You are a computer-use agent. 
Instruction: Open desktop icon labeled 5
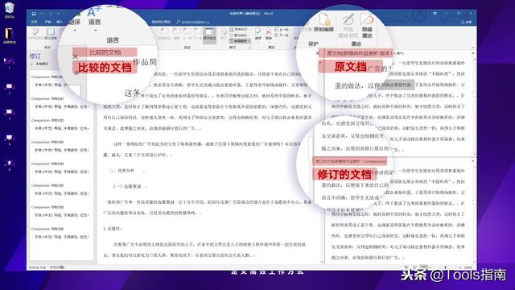(x=9, y=164)
